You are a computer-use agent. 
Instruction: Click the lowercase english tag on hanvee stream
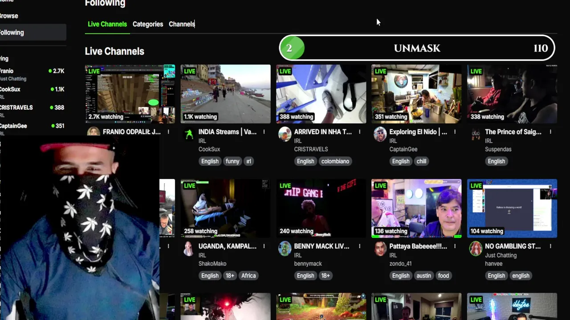(x=521, y=276)
